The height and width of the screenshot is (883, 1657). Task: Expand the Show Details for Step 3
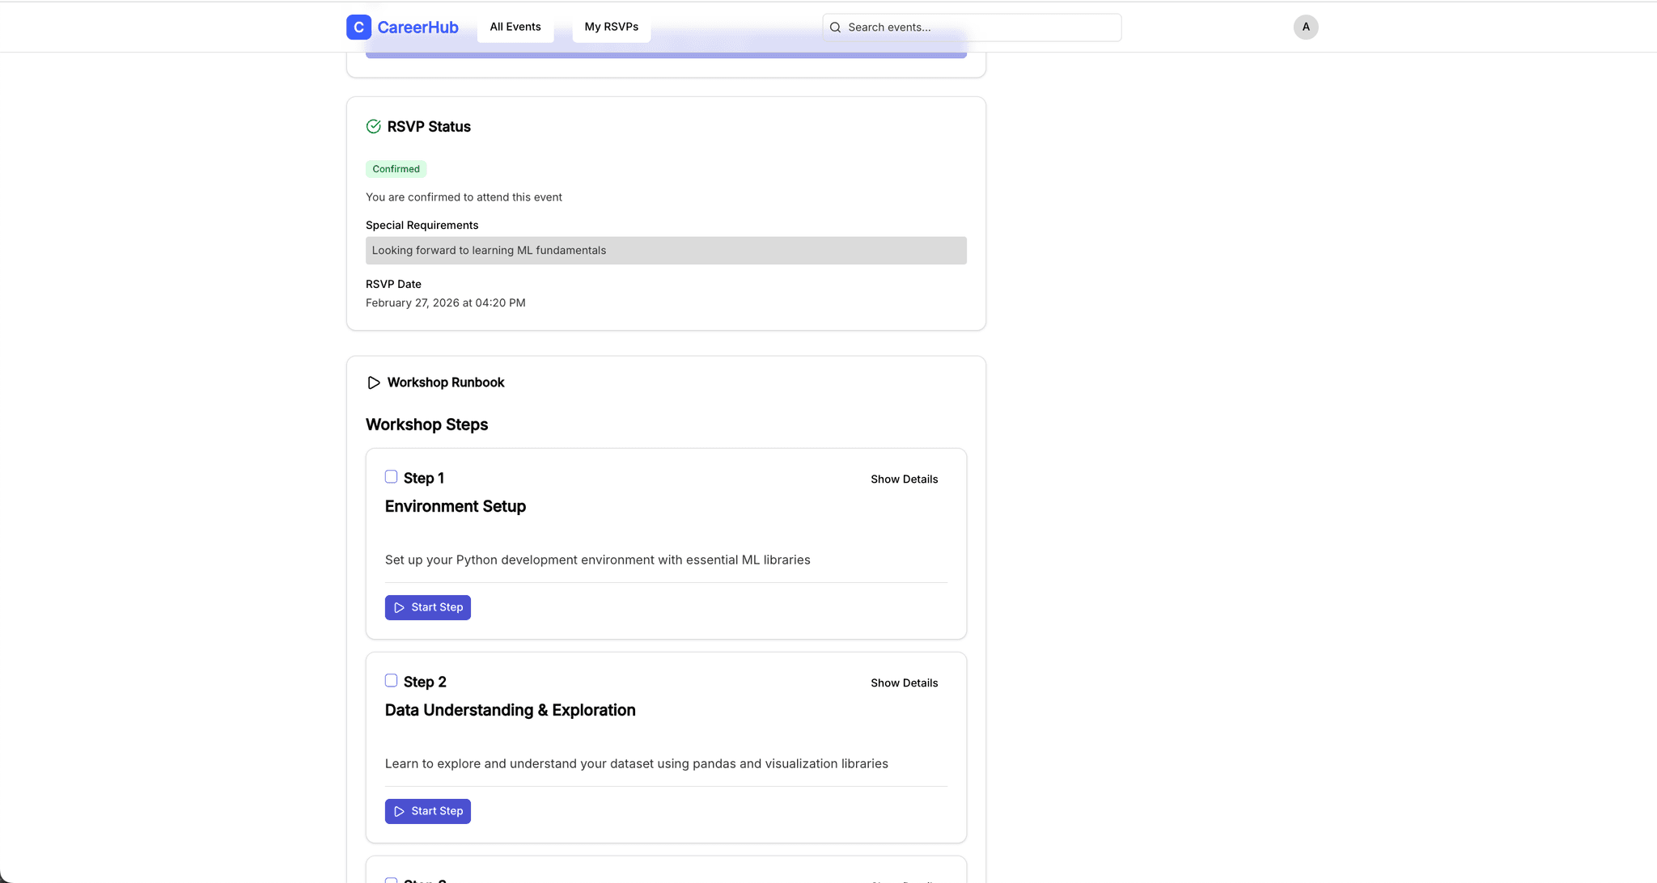coord(904,881)
